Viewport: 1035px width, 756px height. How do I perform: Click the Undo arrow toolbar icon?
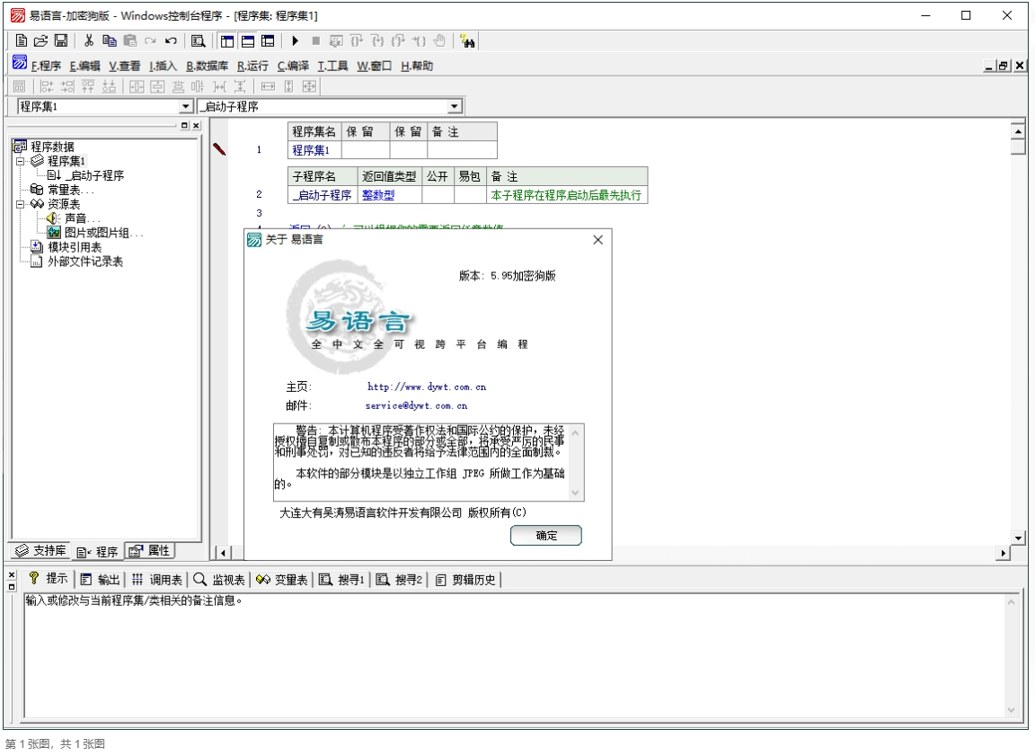tap(171, 40)
